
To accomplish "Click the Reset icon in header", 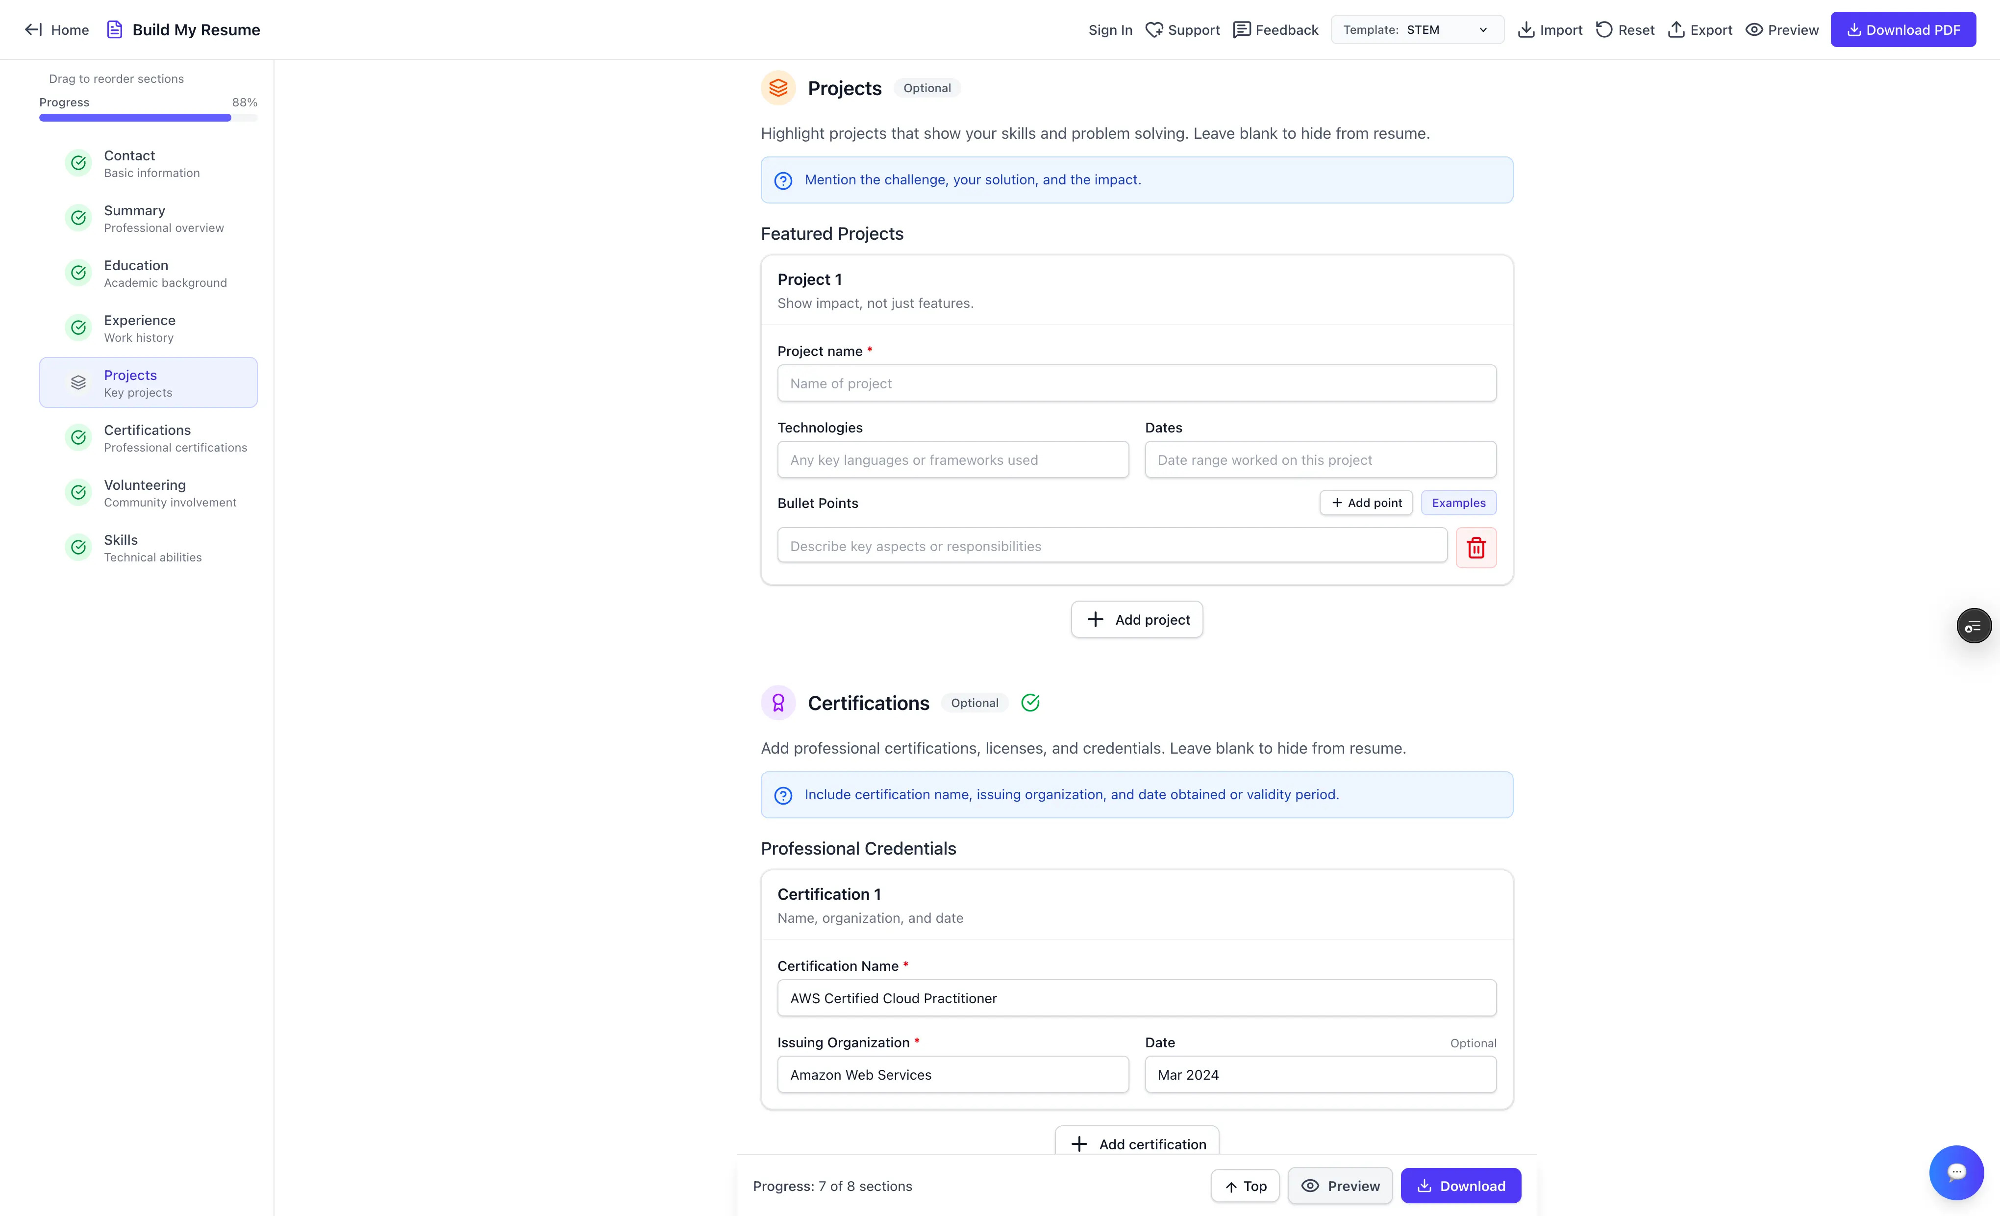I will click(x=1604, y=30).
